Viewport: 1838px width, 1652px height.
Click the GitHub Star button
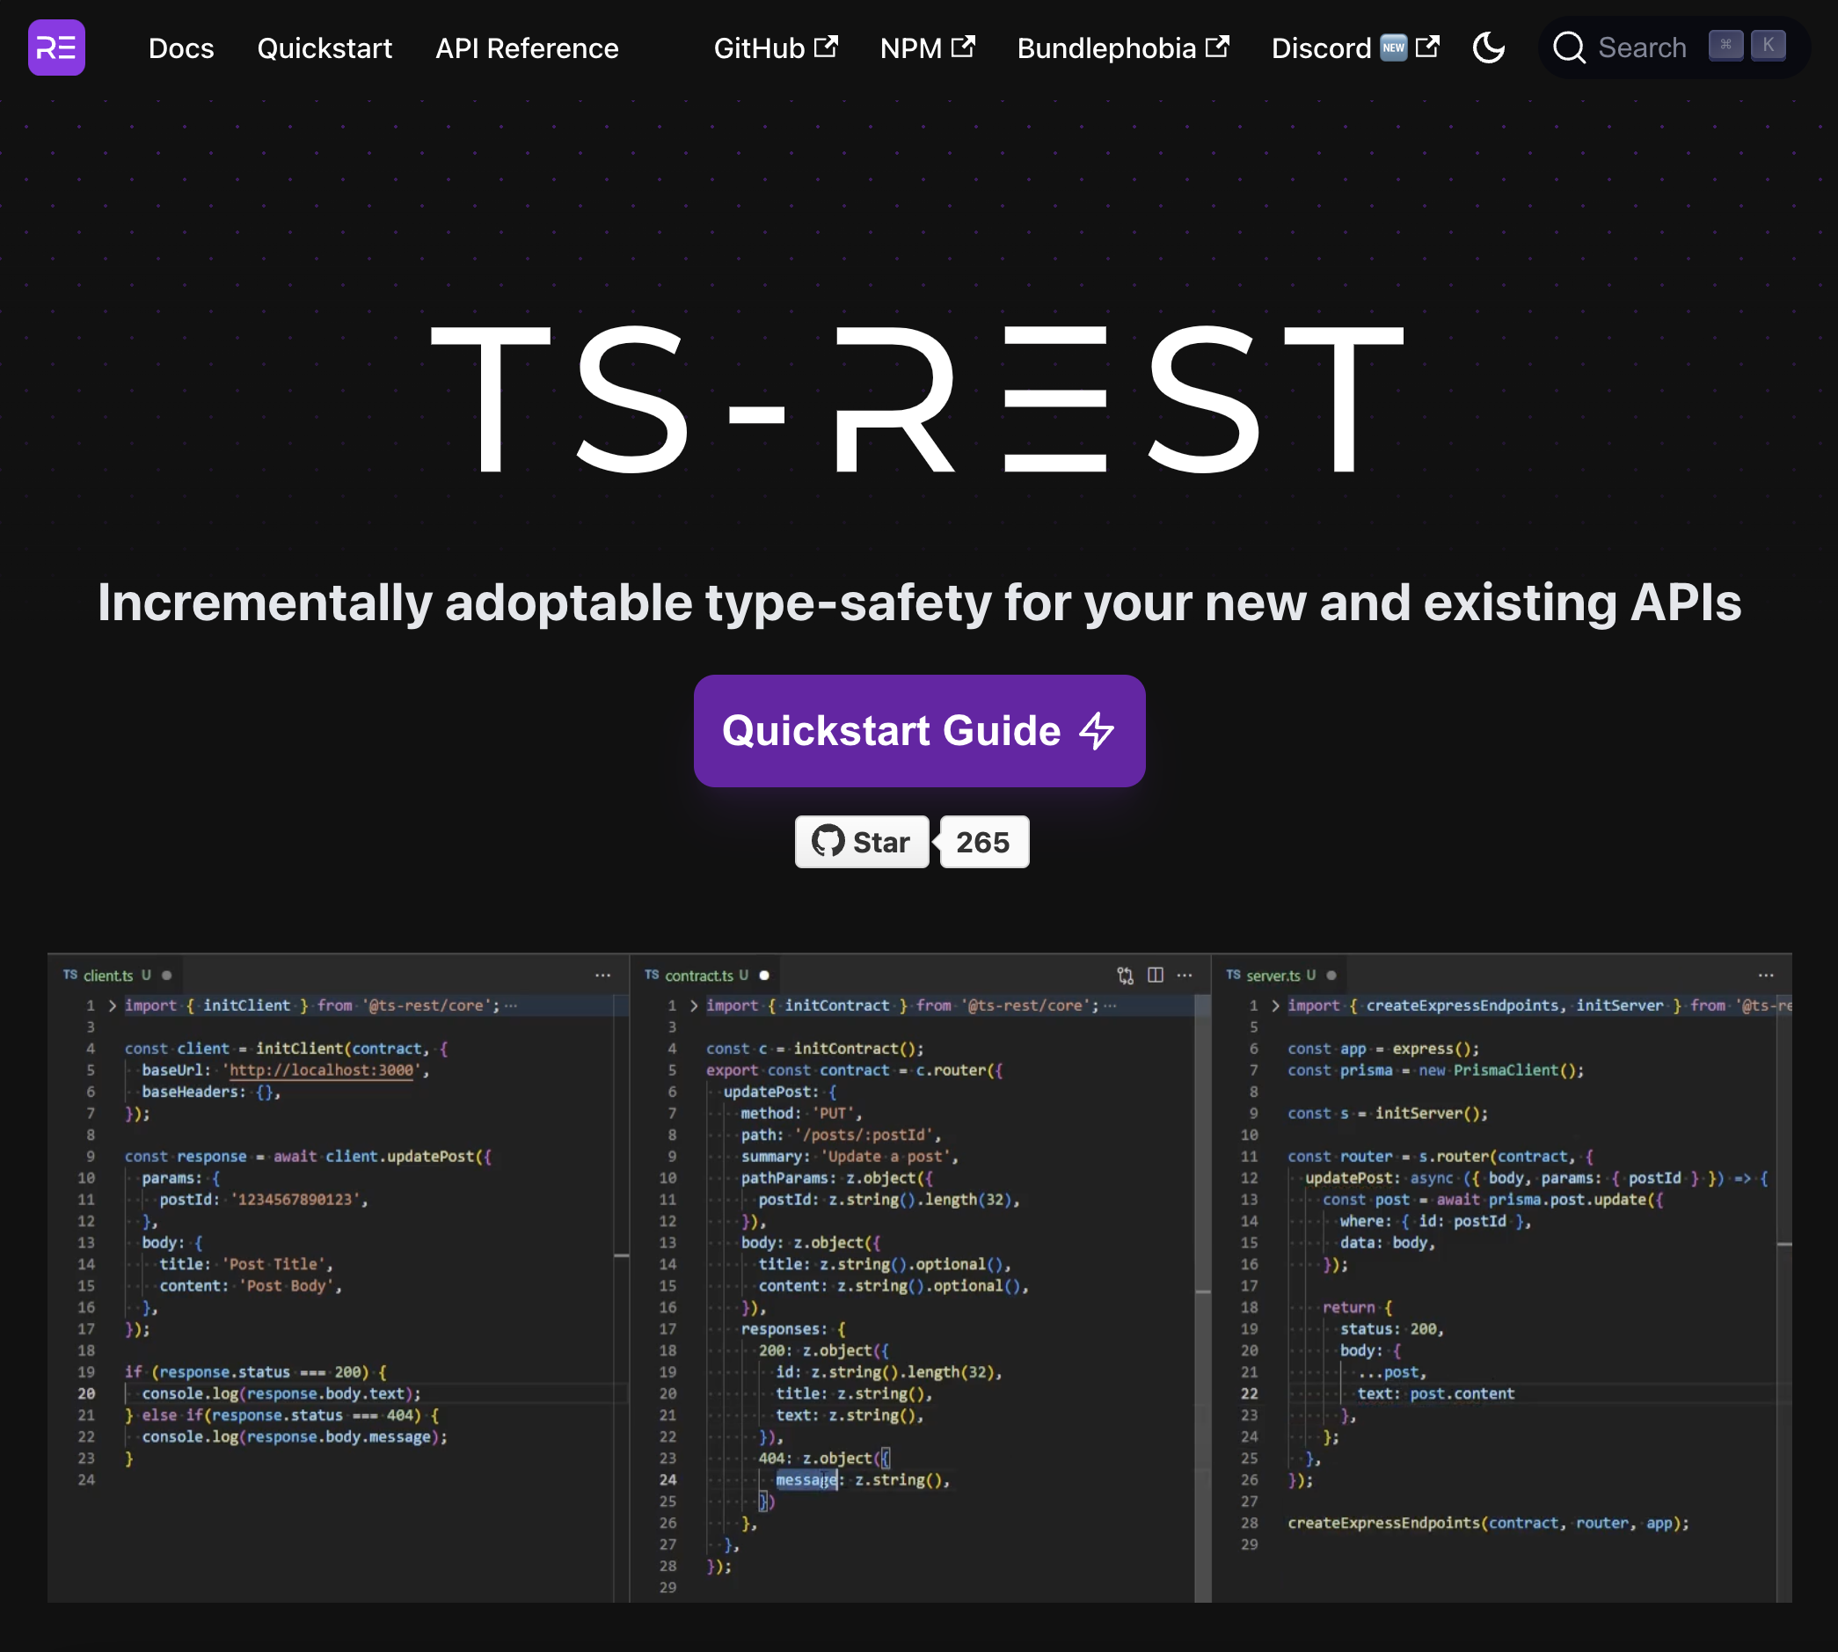tap(862, 842)
